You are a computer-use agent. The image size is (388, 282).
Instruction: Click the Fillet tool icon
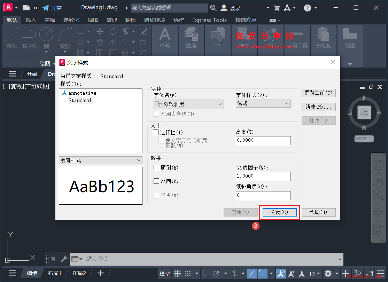coord(125,42)
